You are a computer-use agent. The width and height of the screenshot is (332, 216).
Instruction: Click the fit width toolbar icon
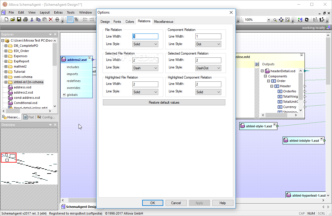point(57,20)
